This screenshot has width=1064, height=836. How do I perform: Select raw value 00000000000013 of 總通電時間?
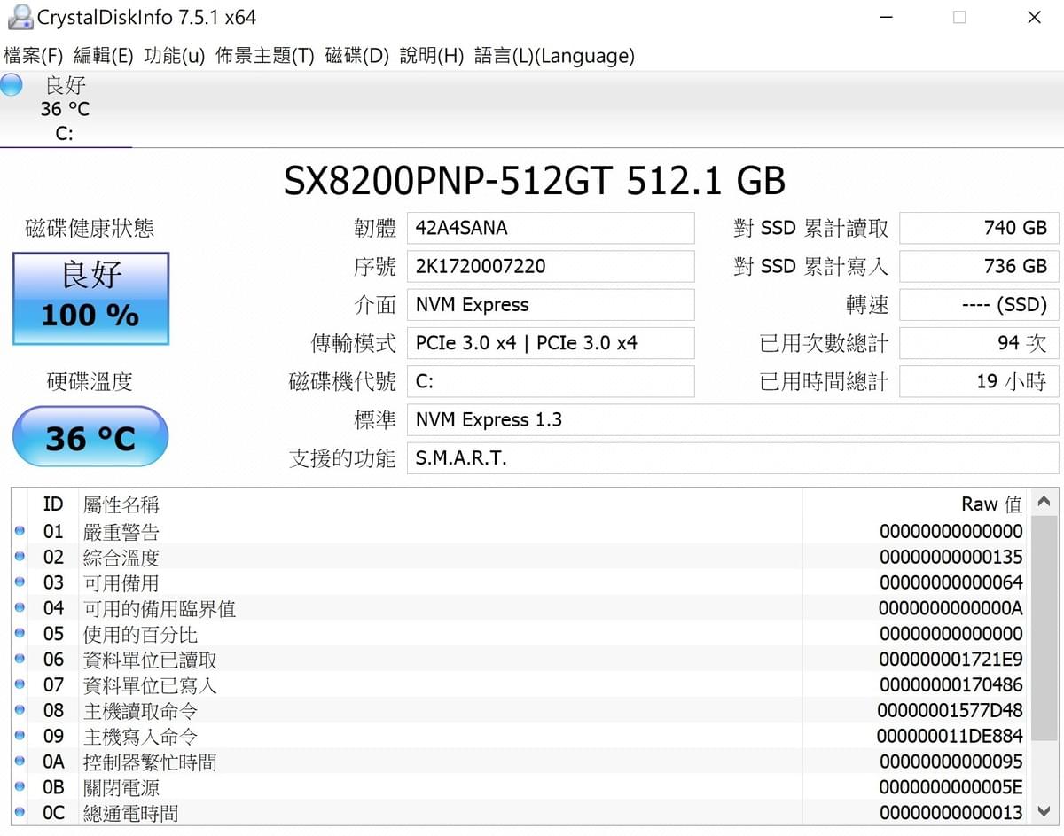(951, 813)
